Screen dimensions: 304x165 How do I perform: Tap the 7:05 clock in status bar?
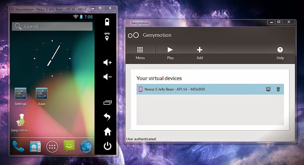(89, 17)
